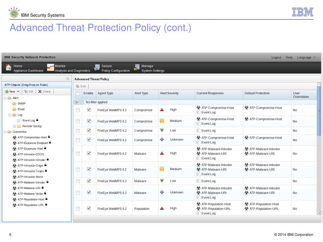This screenshot has height=242, width=323.
Task: Click the Help link
Action: pos(289,57)
